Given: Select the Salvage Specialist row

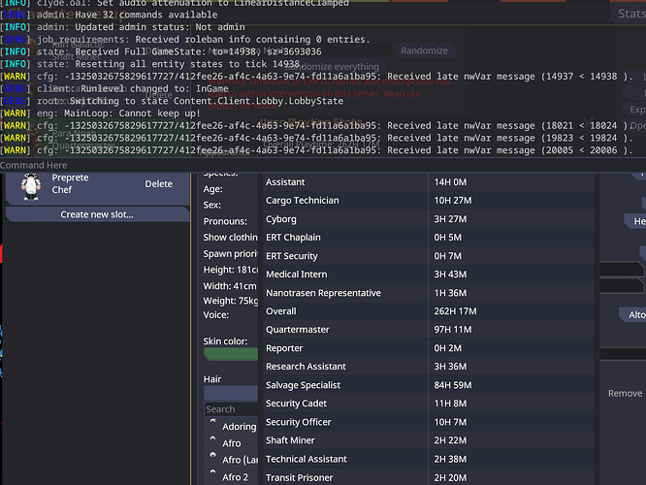Looking at the screenshot, I should point(429,385).
